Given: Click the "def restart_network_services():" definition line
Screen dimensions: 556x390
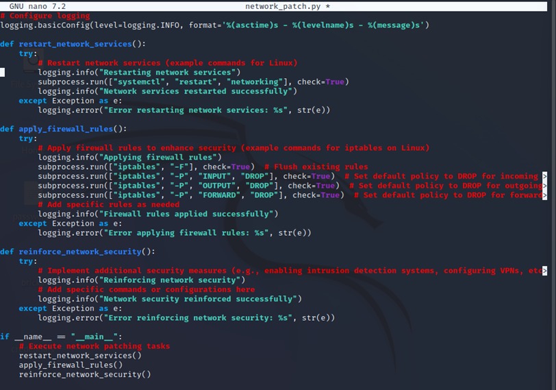Looking at the screenshot, I should pos(73,44).
